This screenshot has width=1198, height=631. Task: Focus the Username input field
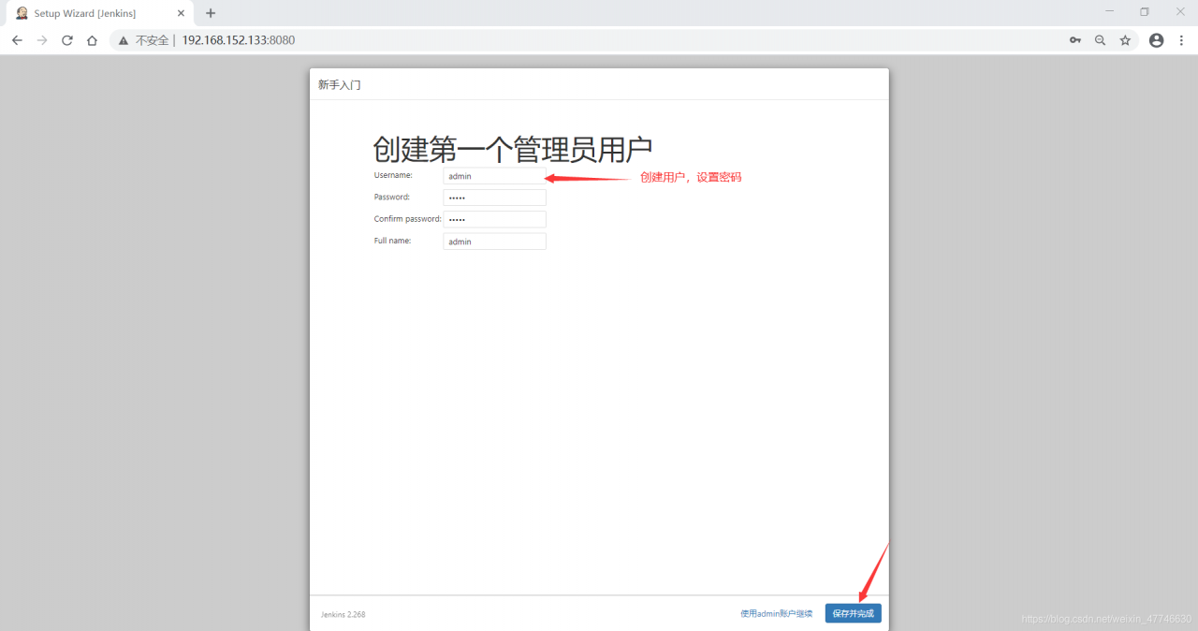point(494,175)
